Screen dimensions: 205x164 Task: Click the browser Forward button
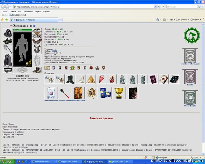pyautogui.click(x=7, y=7)
